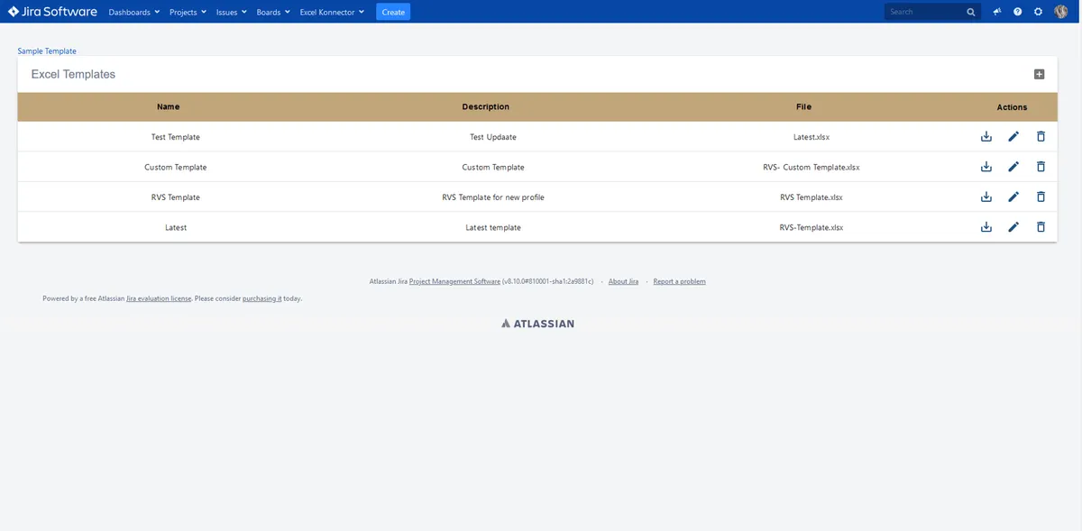1082x531 pixels.
Task: Open the About Jira link
Action: 623,281
